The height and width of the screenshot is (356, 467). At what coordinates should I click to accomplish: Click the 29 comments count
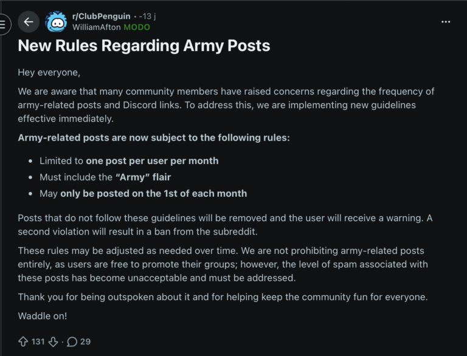tap(85, 341)
